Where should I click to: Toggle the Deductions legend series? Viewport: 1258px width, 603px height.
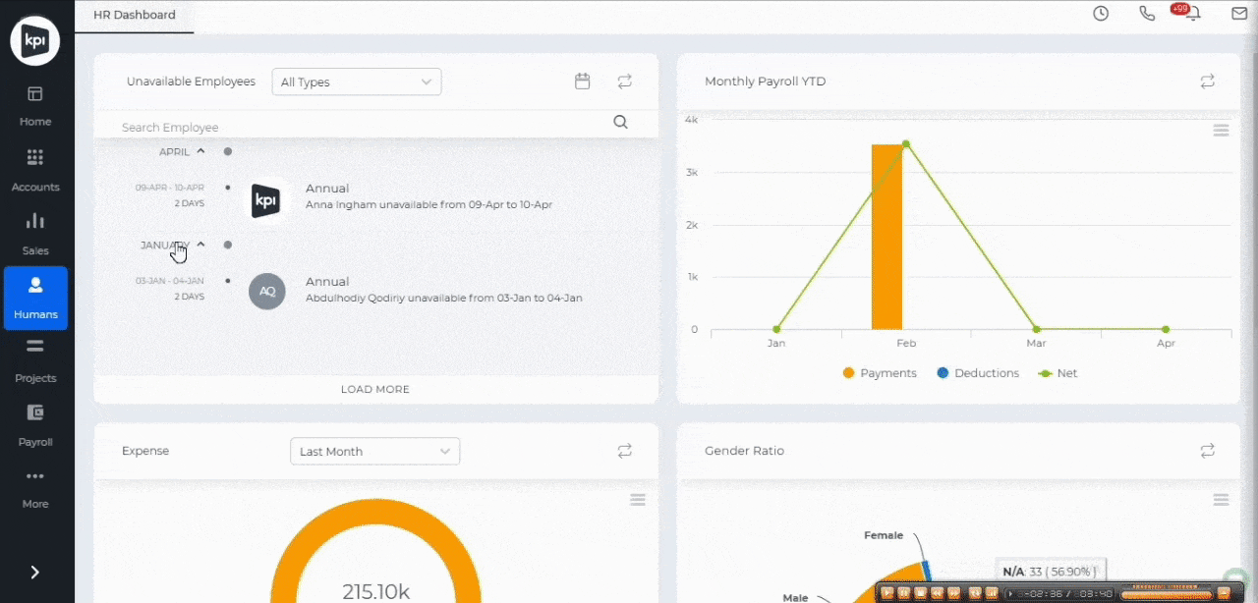pos(978,373)
